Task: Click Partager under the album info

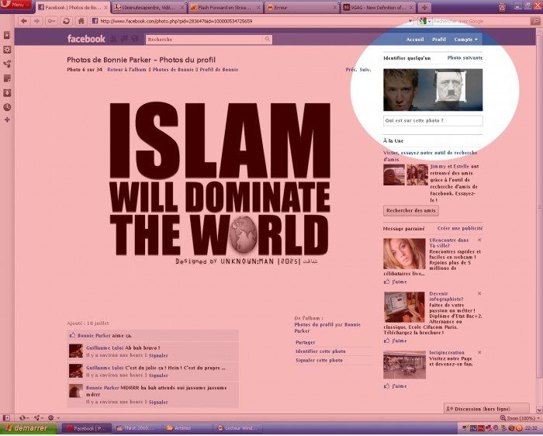Action: tap(305, 342)
